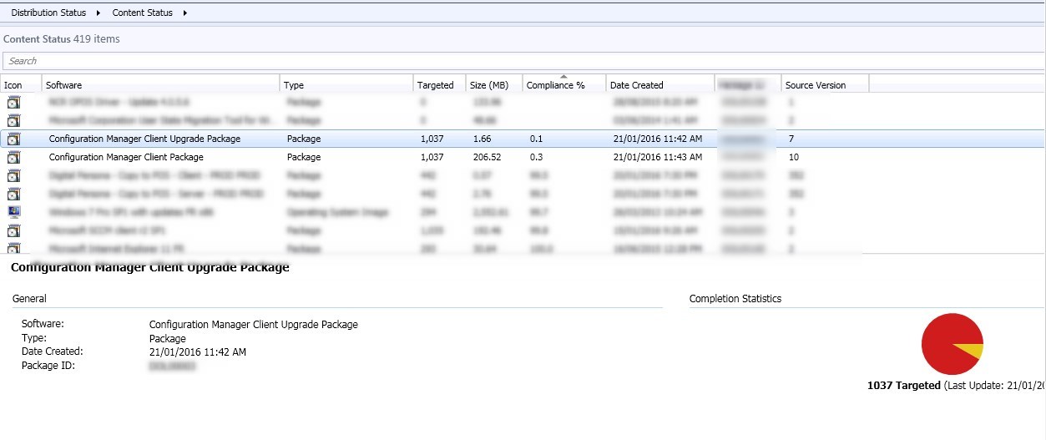Click the size value 206.52

487,157
